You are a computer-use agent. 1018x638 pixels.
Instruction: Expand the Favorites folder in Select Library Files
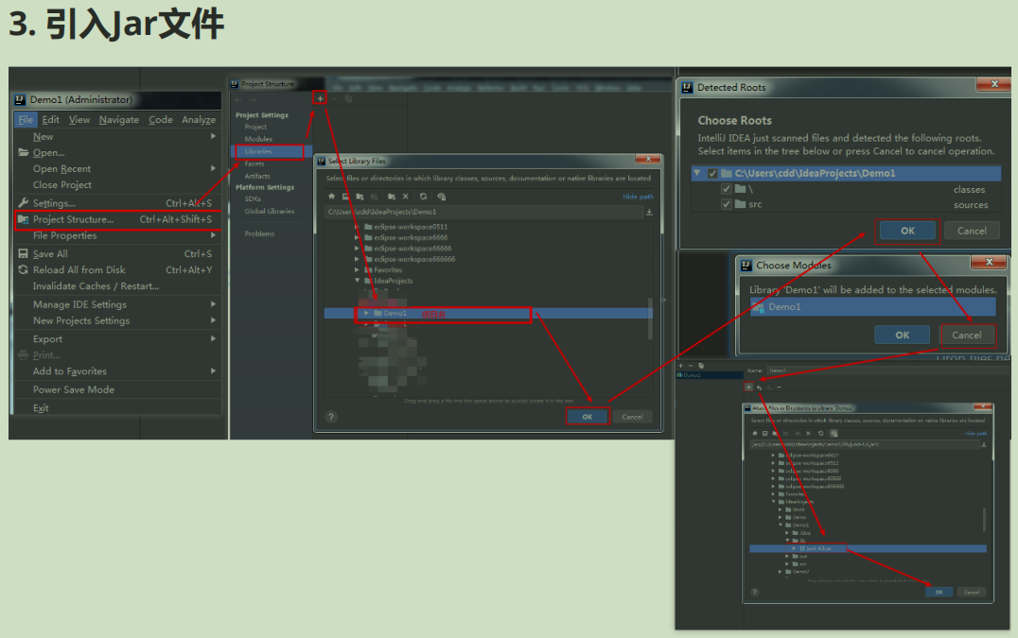(357, 269)
